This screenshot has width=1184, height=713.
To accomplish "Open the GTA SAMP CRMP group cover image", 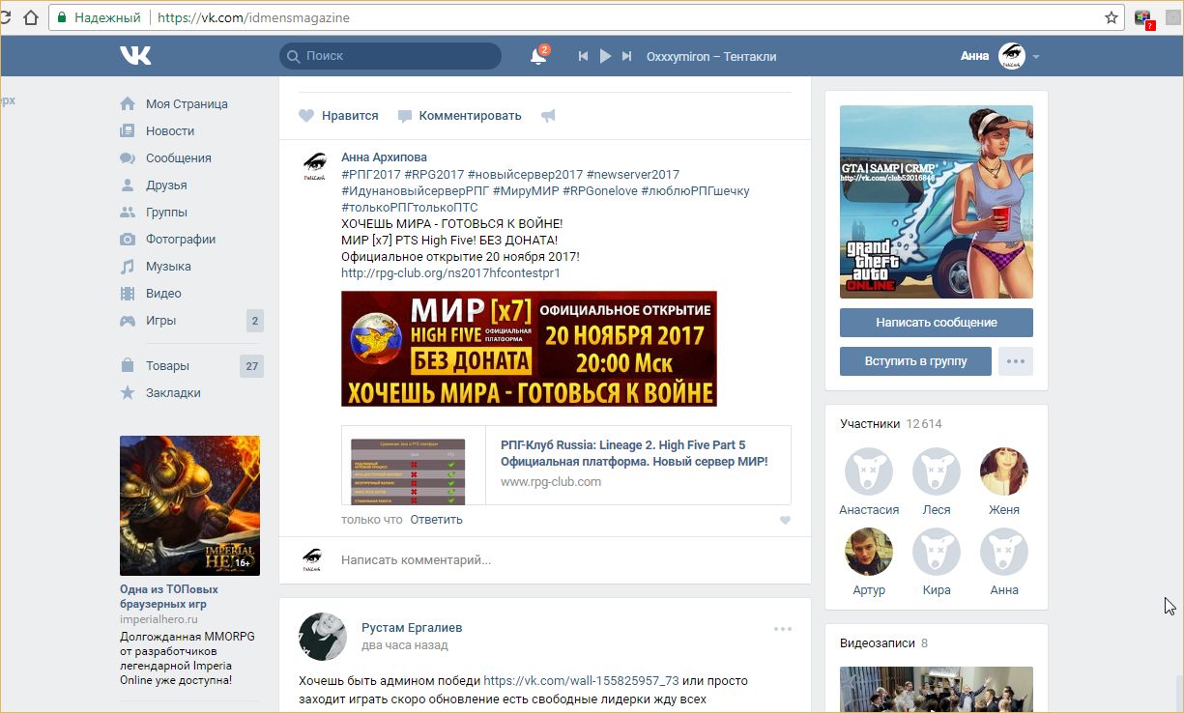I will tap(937, 202).
